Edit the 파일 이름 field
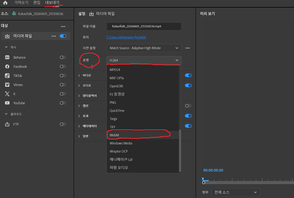This screenshot has height=198, width=294. [x=144, y=26]
